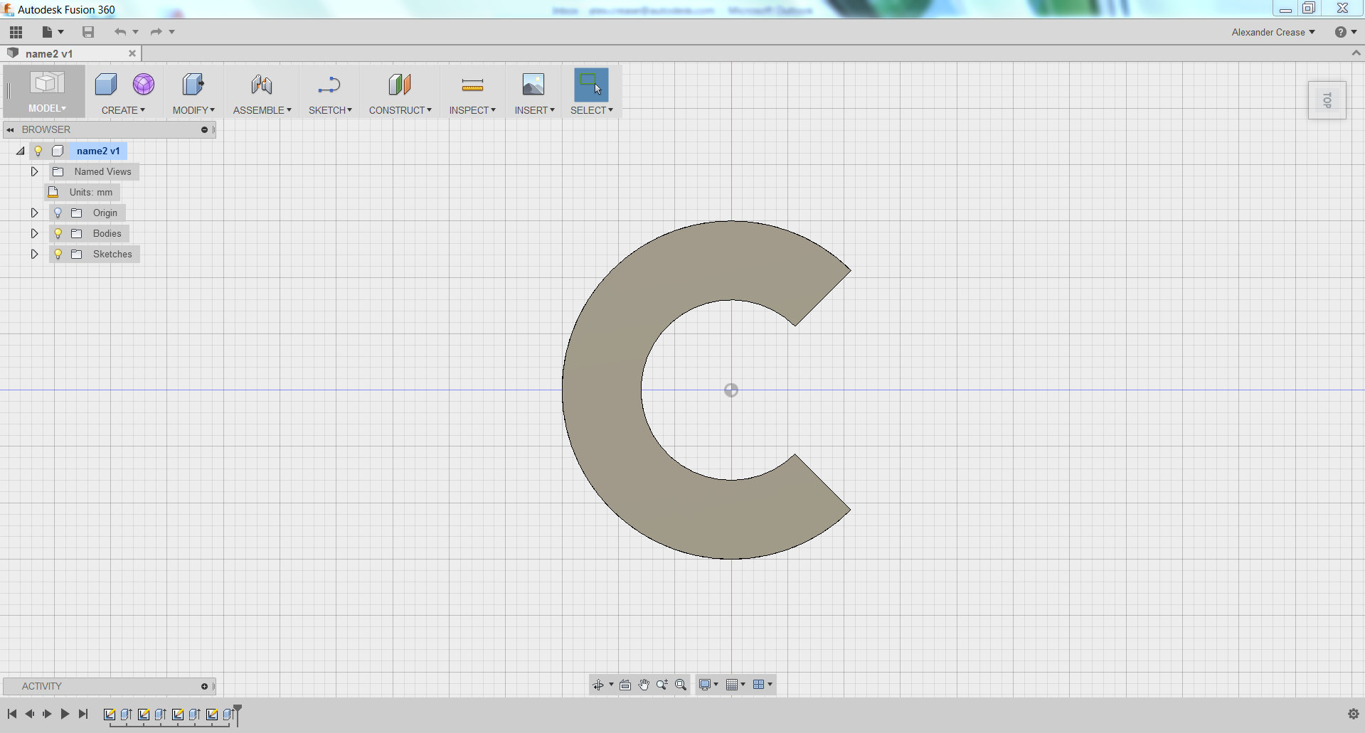Undo the last action

click(x=119, y=32)
